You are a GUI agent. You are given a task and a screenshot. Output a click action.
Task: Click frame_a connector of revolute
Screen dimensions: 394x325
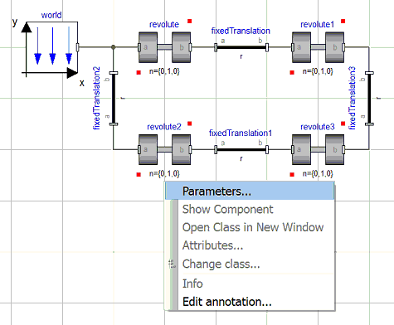click(x=139, y=47)
